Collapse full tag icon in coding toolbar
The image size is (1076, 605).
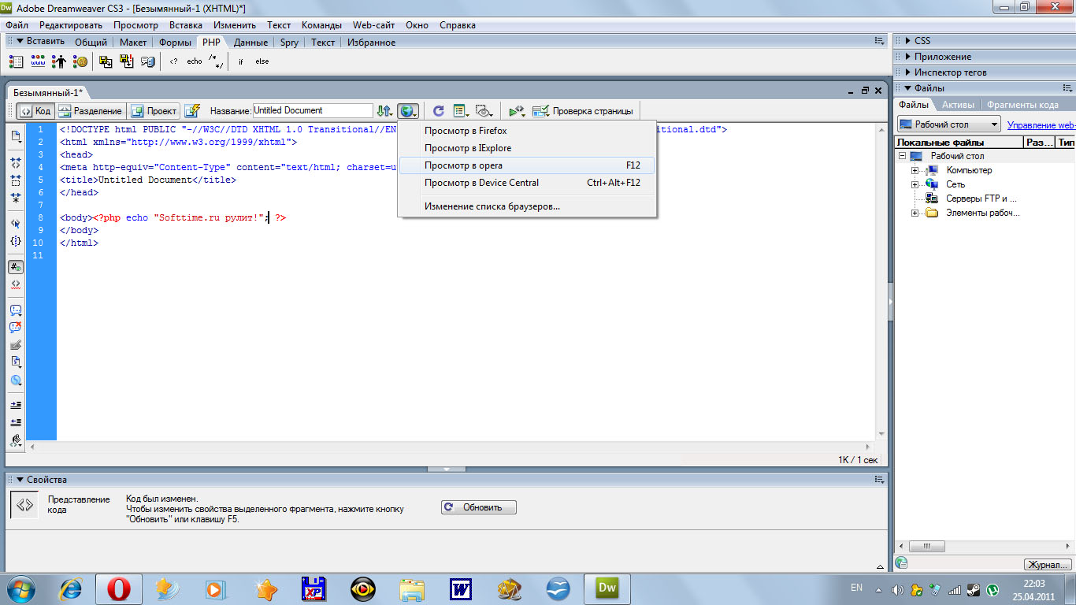[16, 163]
